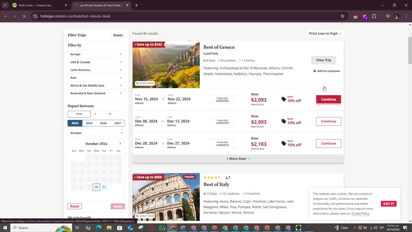412x232 pixels.
Task: Click the flag shop extension icon
Action: pos(355,16)
